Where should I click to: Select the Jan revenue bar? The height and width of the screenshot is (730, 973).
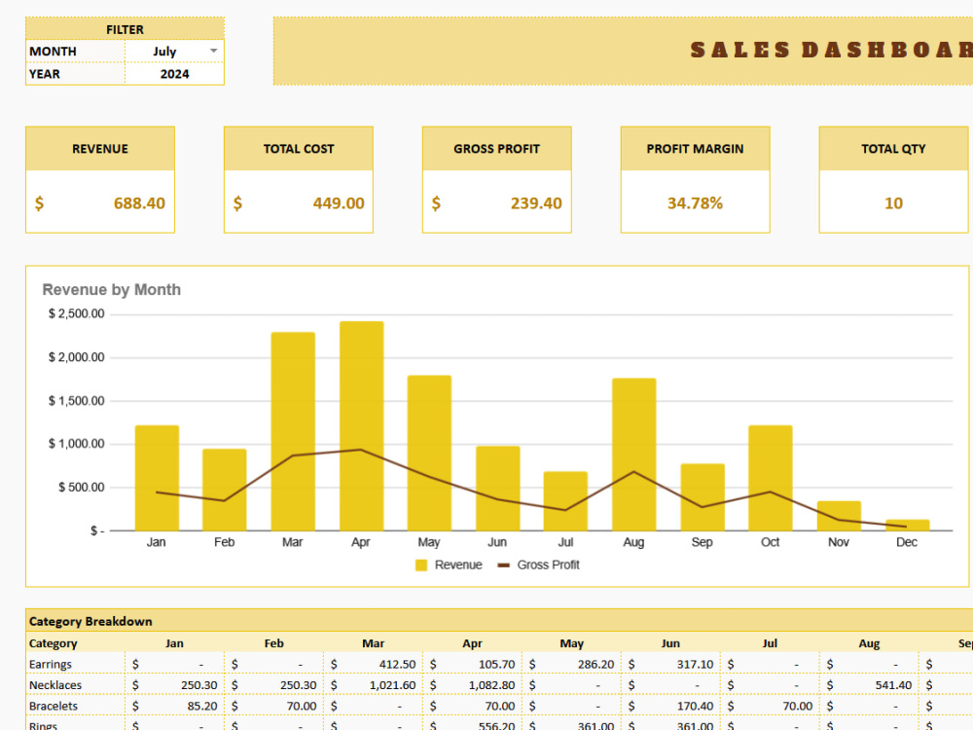pos(157,478)
